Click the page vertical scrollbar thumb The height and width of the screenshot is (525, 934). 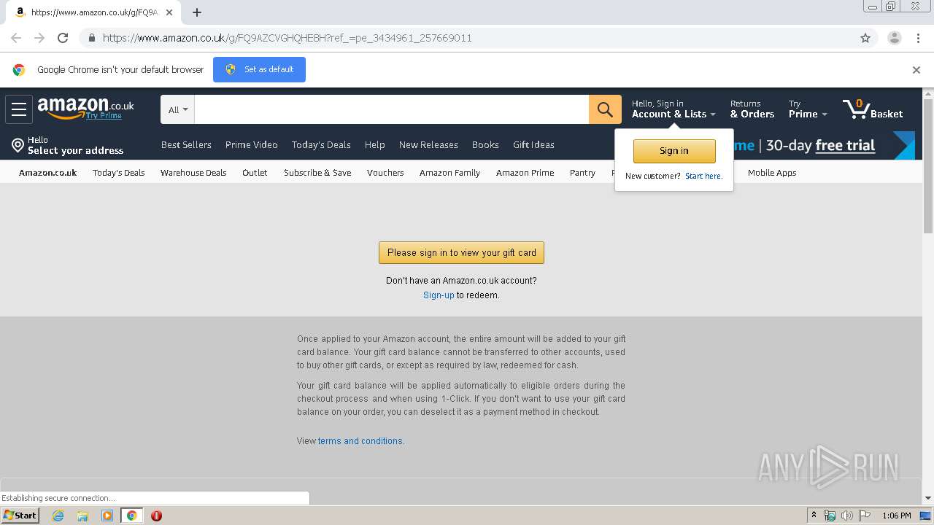tap(928, 166)
